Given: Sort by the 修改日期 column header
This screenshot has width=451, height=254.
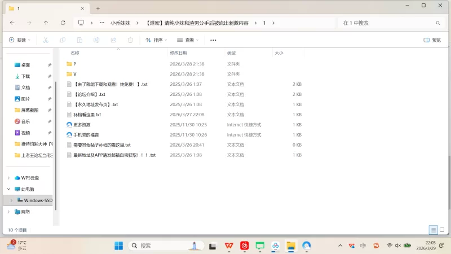Looking at the screenshot, I should pos(178,52).
